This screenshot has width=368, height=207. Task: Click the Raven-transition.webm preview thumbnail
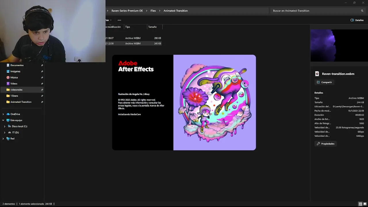tap(339, 45)
